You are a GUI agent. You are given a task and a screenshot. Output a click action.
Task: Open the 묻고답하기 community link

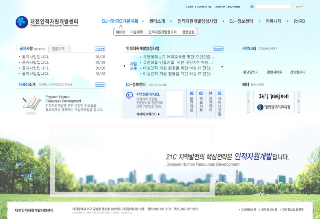[x=251, y=72]
